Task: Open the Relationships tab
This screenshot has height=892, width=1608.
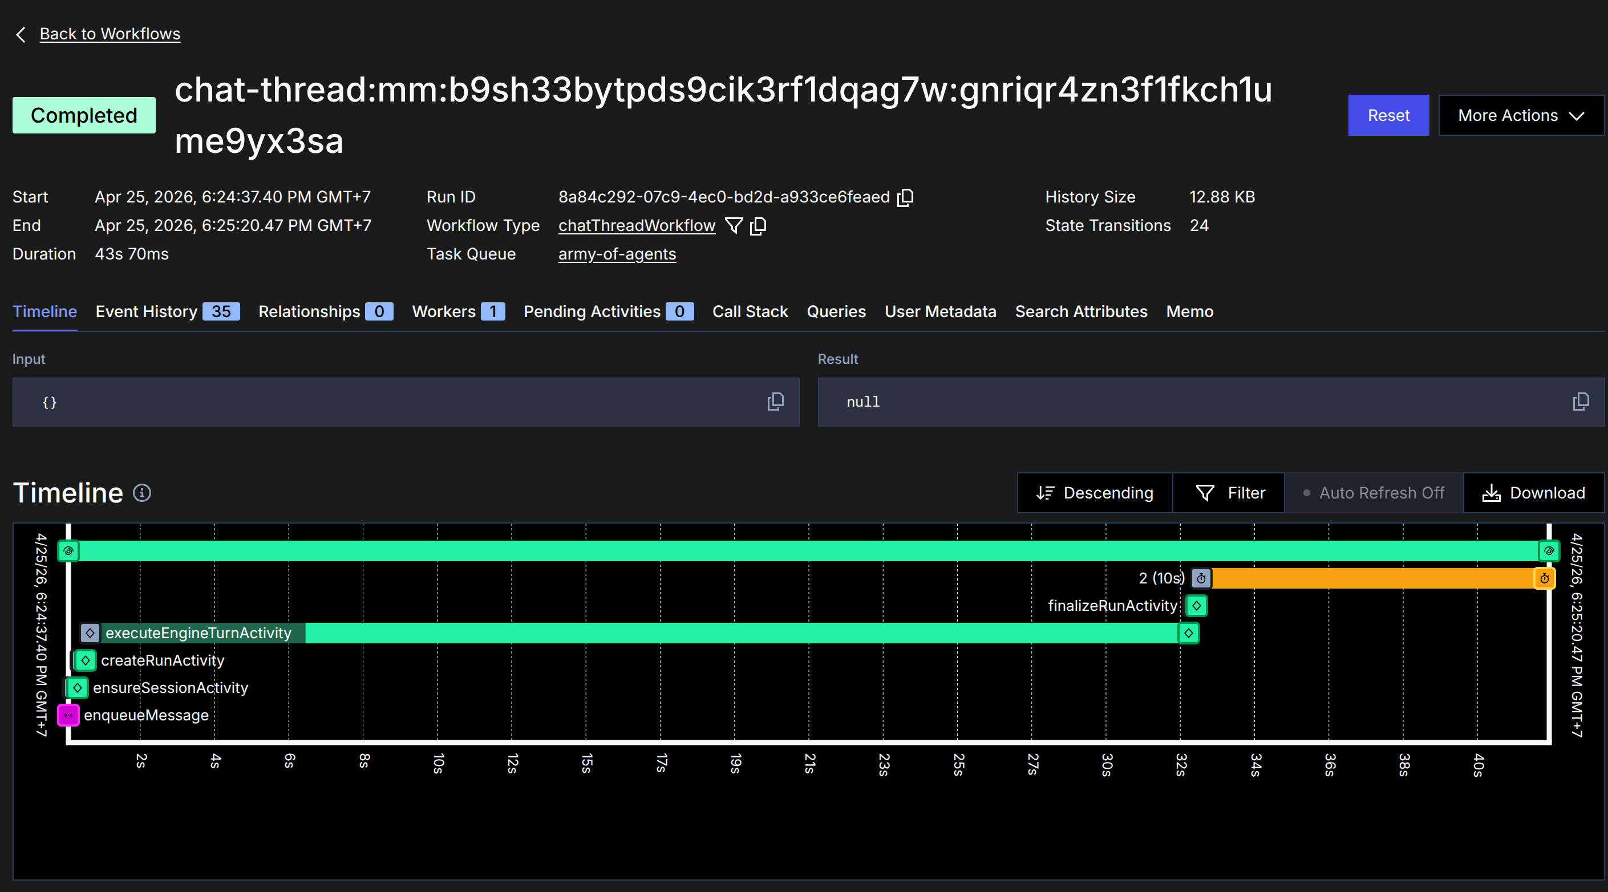Action: [326, 311]
